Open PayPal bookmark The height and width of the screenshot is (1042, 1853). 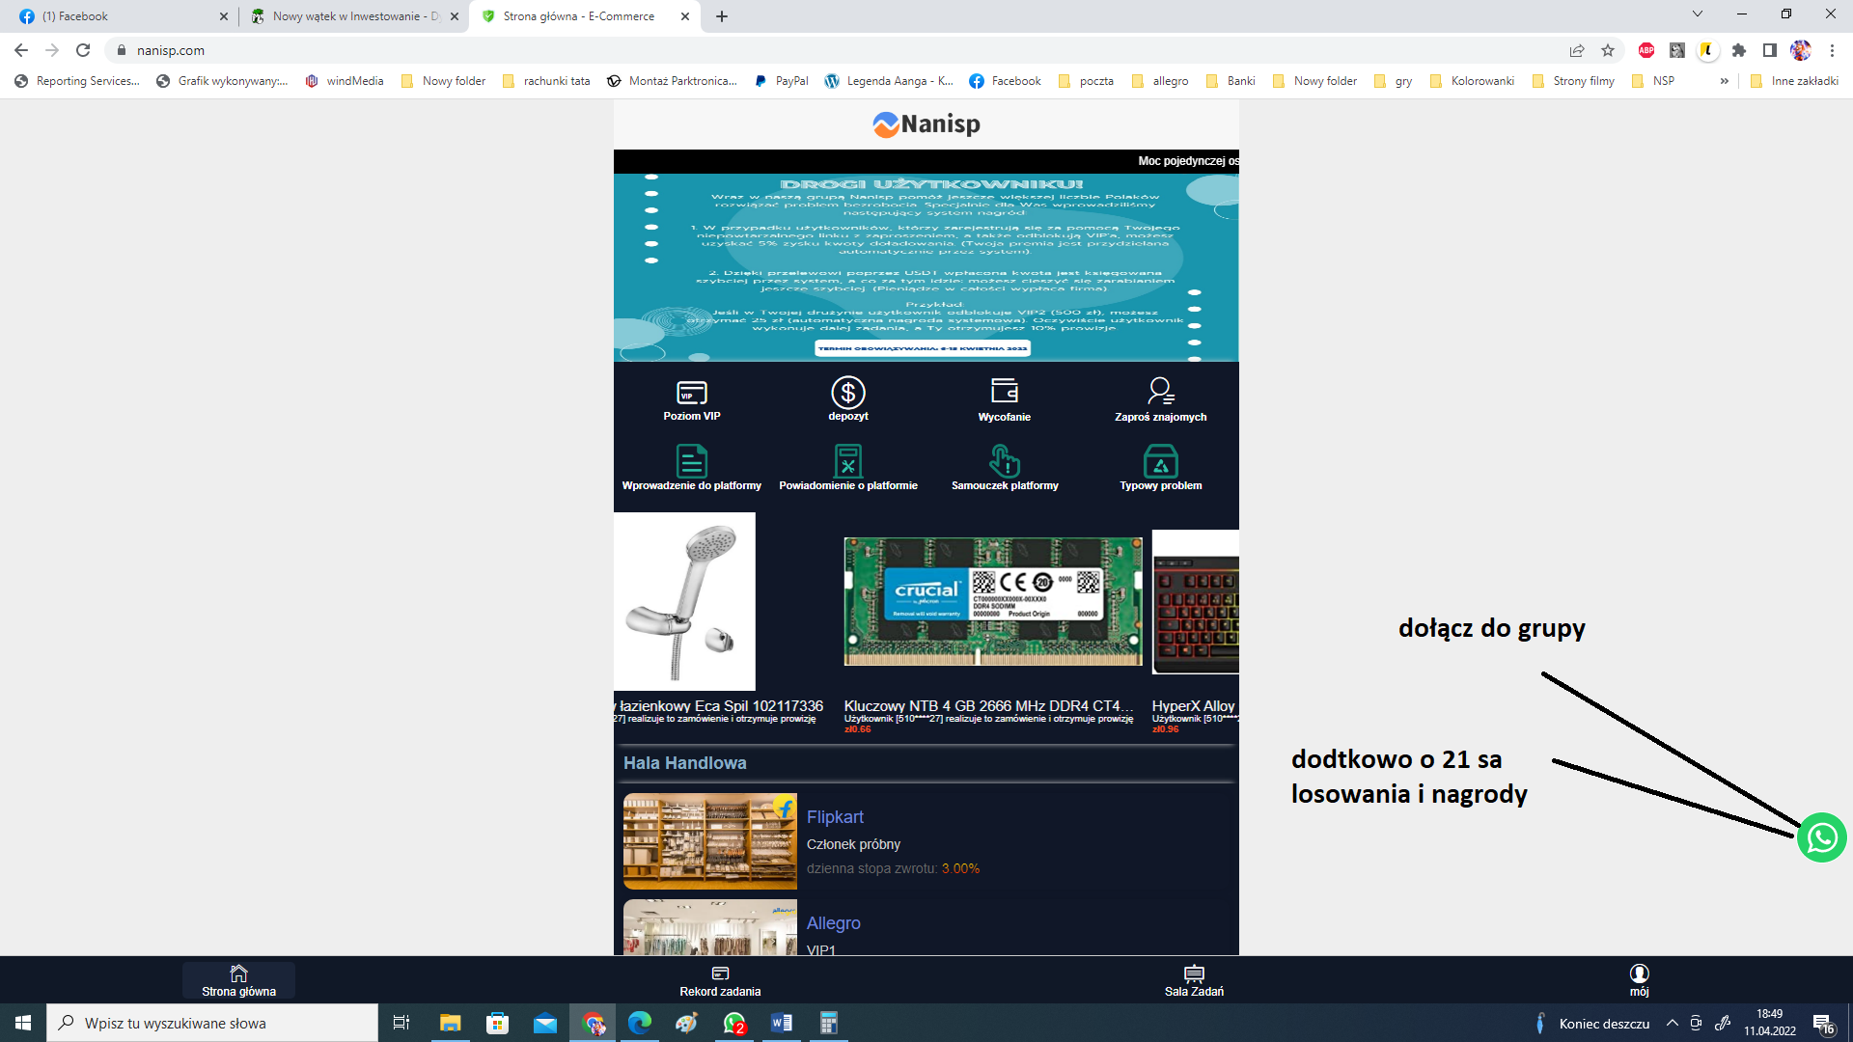[782, 81]
